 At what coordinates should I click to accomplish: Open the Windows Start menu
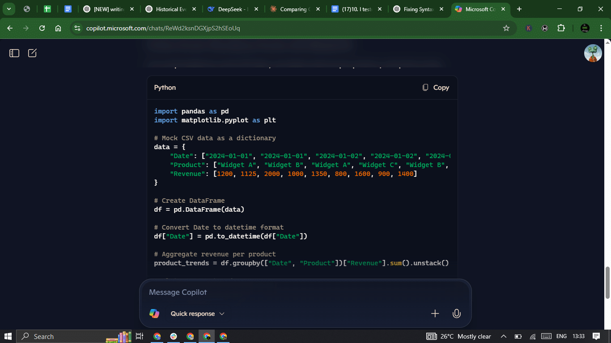pyautogui.click(x=8, y=336)
